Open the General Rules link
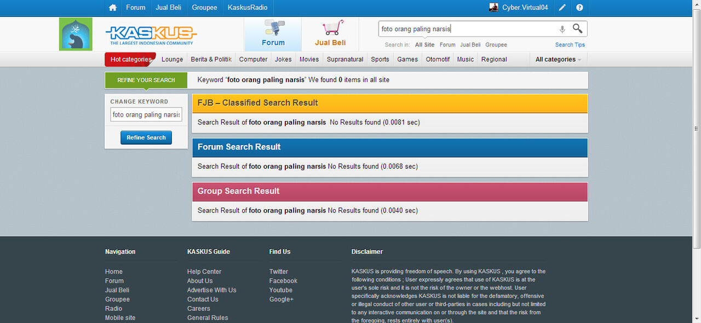 208,318
